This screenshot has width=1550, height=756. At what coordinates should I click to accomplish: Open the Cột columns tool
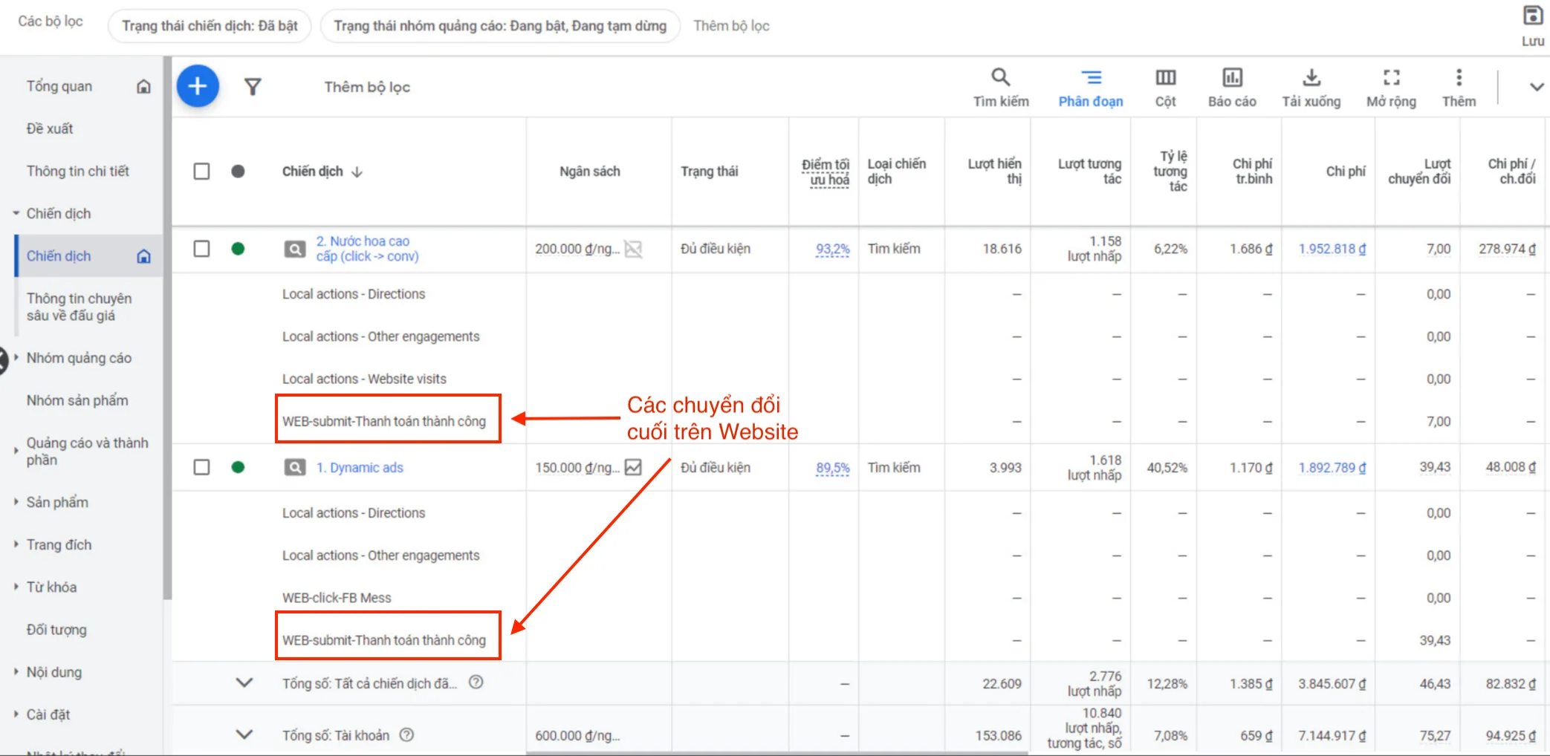point(1165,88)
